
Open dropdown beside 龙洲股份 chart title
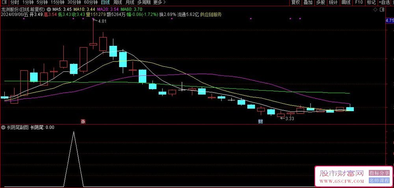click(x=49, y=10)
